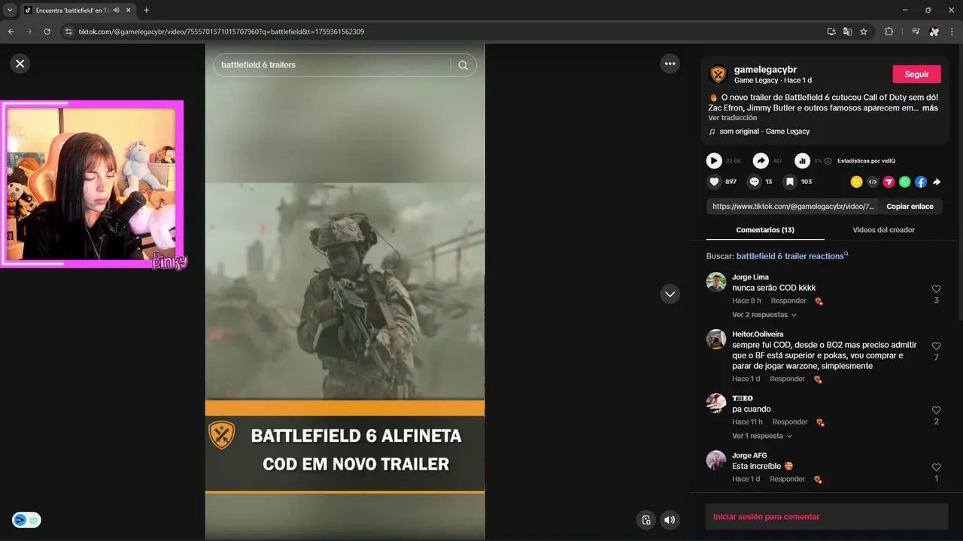The image size is (963, 541).
Task: Reload the page
Action: click(x=47, y=32)
